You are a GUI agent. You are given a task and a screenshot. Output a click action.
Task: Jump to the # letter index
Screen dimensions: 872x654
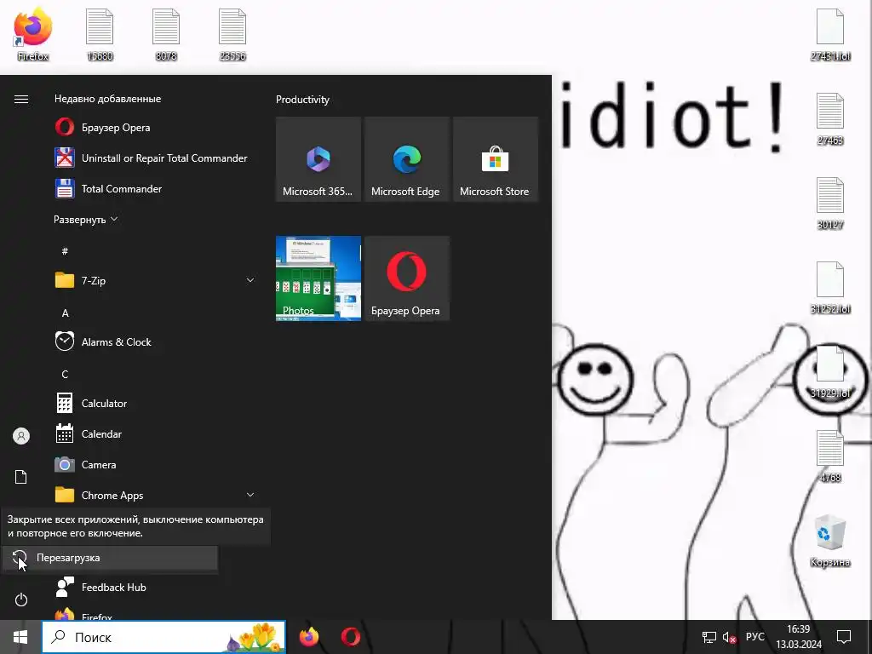pyautogui.click(x=65, y=251)
